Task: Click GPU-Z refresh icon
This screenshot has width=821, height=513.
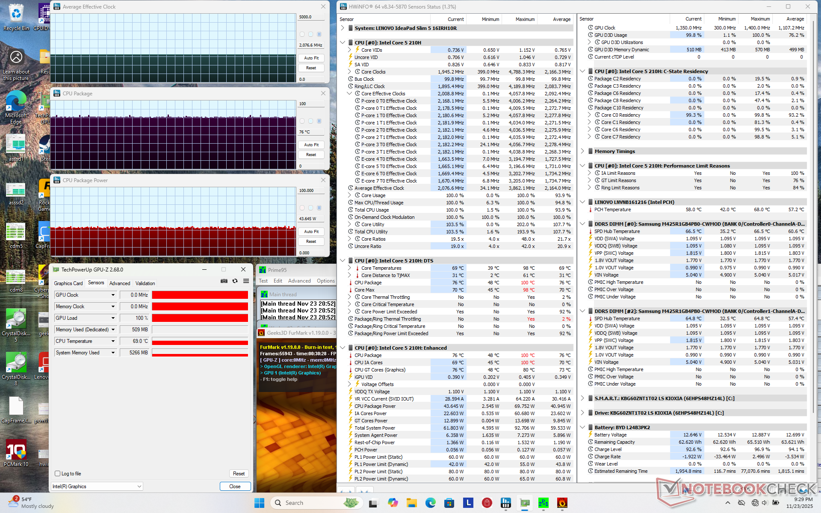Action: click(235, 281)
